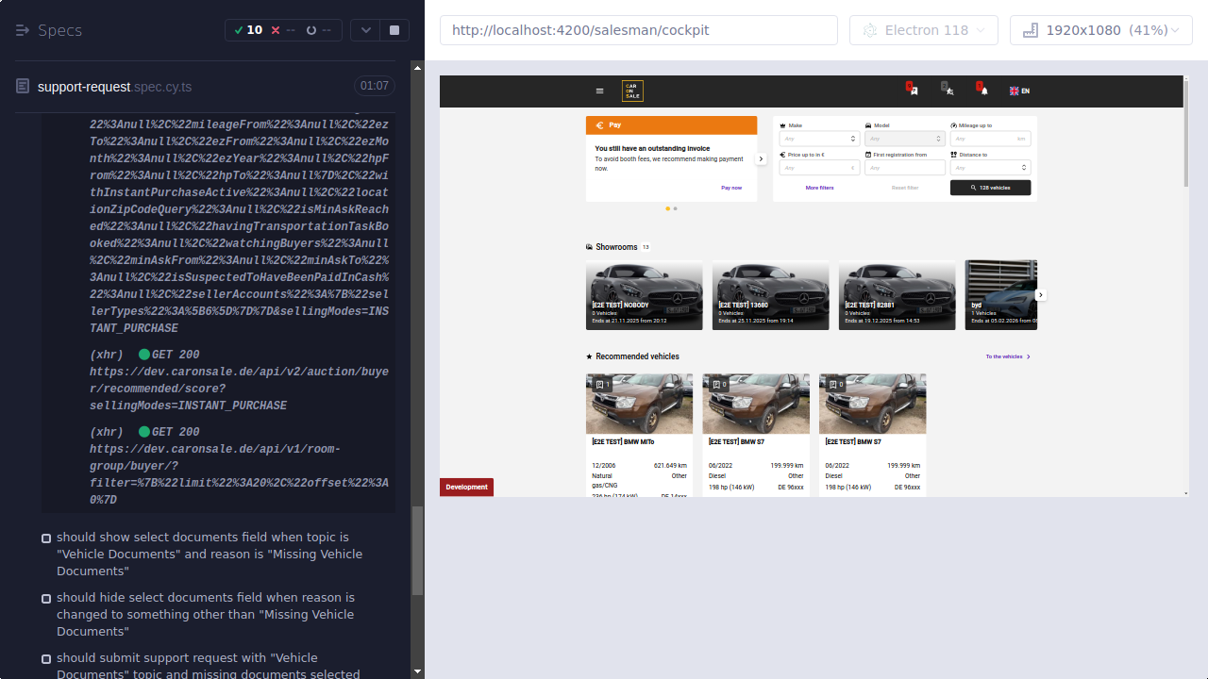The height and width of the screenshot is (679, 1208).
Task: Collapse the specs list with the chevron button
Action: click(x=365, y=29)
